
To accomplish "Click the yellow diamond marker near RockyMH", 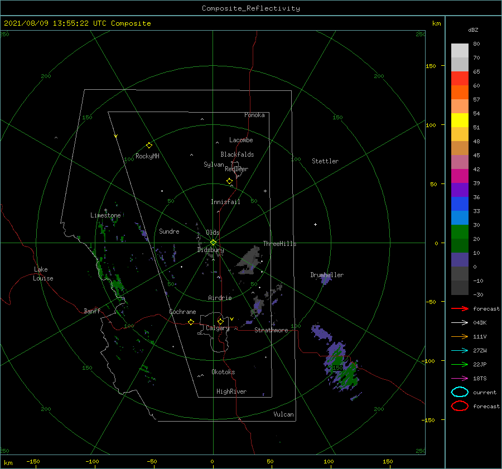I will [x=149, y=146].
